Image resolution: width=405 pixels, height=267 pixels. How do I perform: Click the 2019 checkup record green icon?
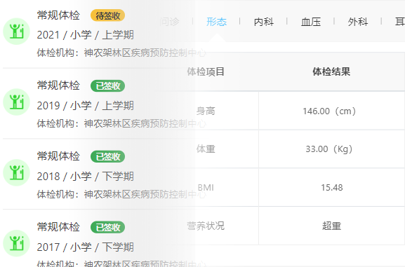click(x=17, y=102)
